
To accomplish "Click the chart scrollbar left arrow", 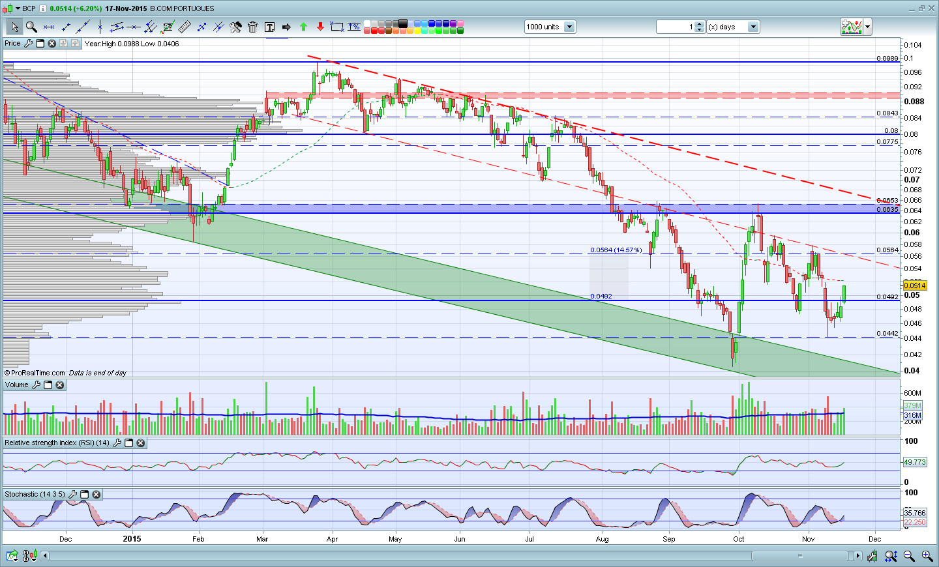I will (x=45, y=556).
